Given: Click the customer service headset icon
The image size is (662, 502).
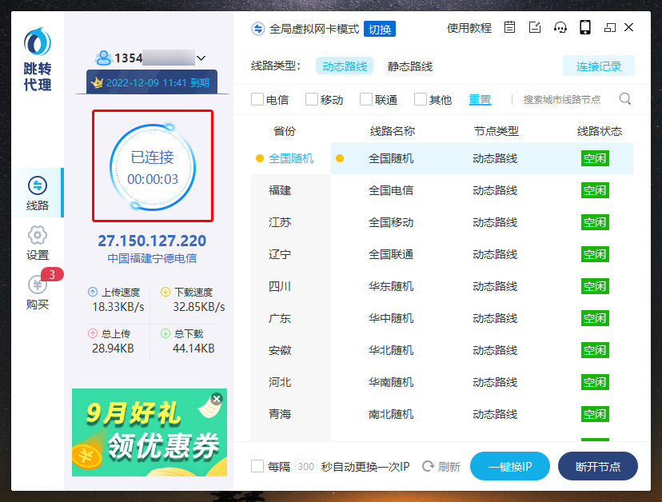Looking at the screenshot, I should pyautogui.click(x=560, y=28).
